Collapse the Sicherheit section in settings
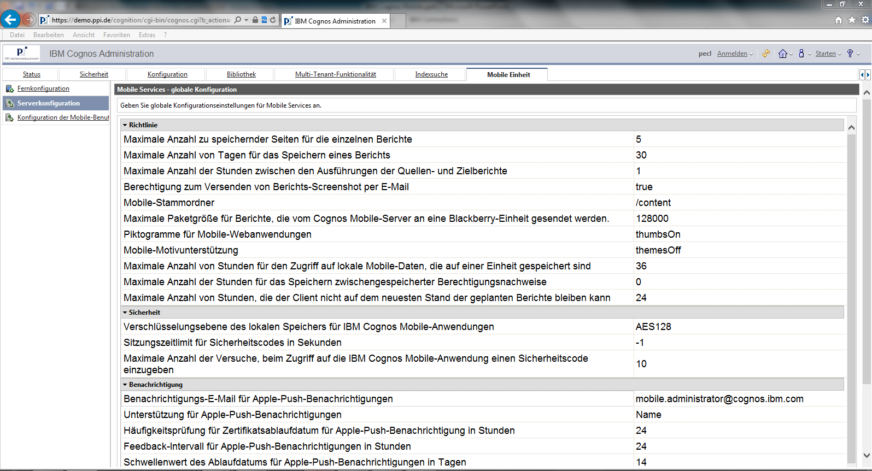This screenshot has height=471, width=872. click(125, 313)
